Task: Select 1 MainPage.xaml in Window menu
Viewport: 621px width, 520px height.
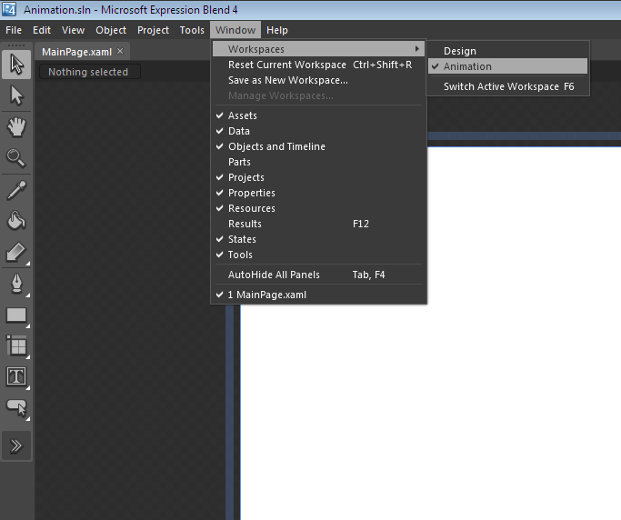Action: pos(319,295)
